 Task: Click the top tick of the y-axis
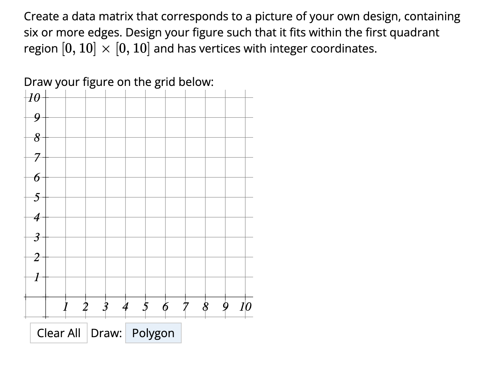[45, 98]
